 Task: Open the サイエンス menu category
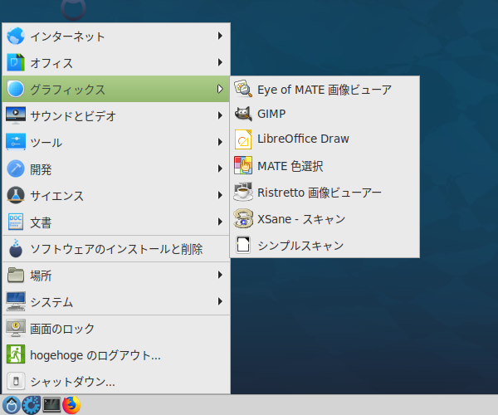(x=116, y=195)
